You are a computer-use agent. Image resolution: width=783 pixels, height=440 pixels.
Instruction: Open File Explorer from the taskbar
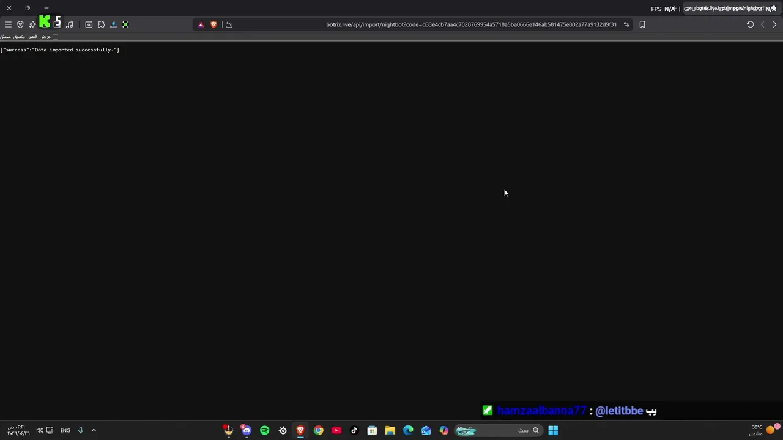(x=390, y=430)
